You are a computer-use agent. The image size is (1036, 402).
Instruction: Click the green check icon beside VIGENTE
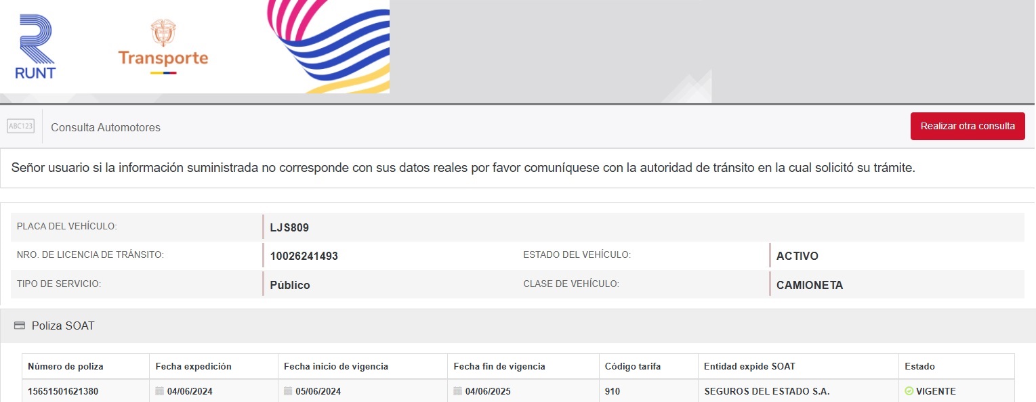pyautogui.click(x=909, y=391)
